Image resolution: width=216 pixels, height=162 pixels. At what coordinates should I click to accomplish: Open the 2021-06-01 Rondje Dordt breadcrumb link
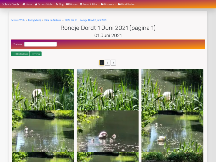coord(86,20)
